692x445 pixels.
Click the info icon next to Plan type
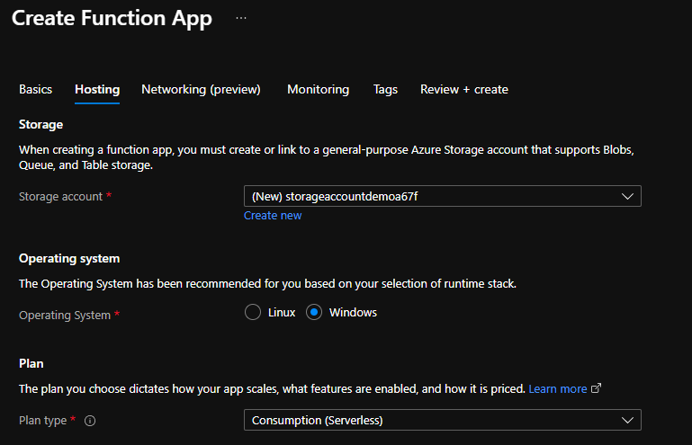point(90,420)
